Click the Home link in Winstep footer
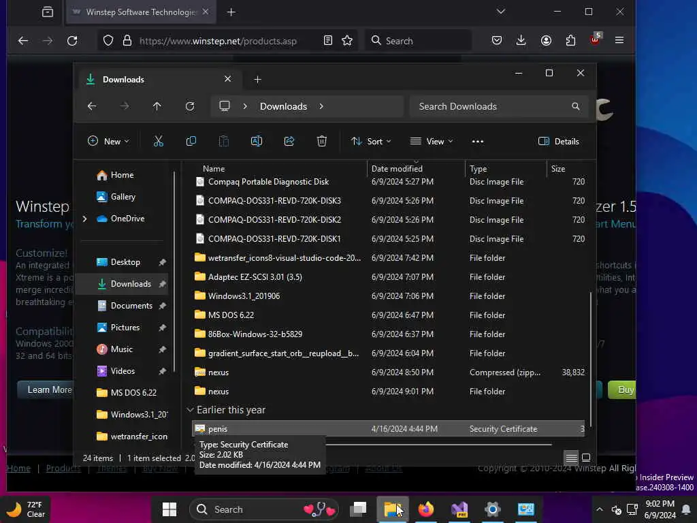Viewport: 697px width, 523px height. (18, 469)
